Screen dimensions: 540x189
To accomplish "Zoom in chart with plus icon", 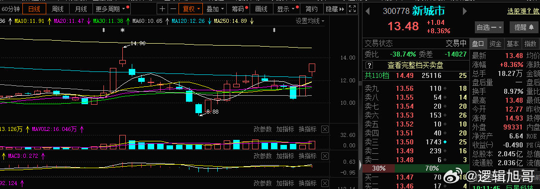I will pyautogui.click(x=163, y=9).
